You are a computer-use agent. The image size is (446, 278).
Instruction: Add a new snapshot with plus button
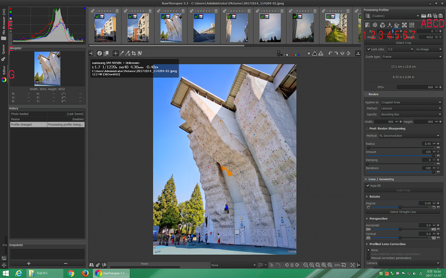point(29,263)
